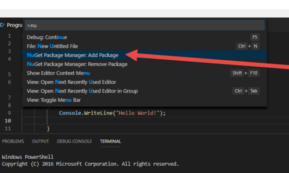This screenshot has height=173, width=289.
Task: Click line number 10 in the gutter
Action: coord(8,121)
